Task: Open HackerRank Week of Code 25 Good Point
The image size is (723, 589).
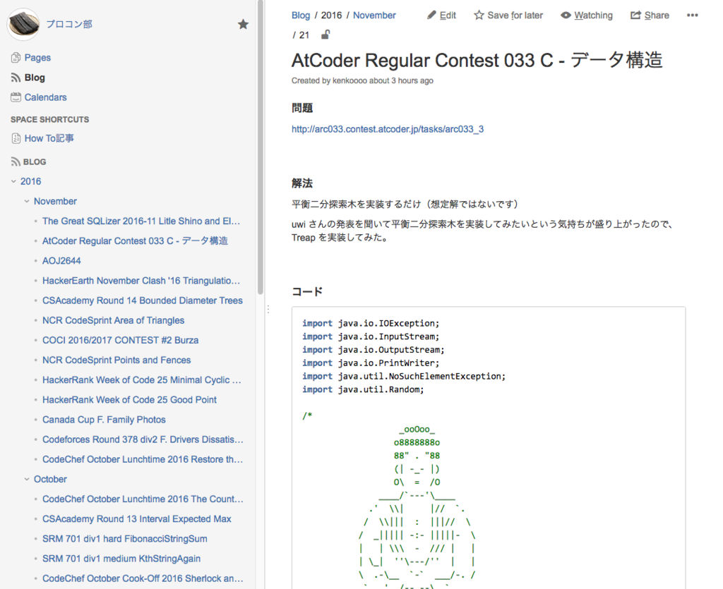Action: tap(130, 400)
